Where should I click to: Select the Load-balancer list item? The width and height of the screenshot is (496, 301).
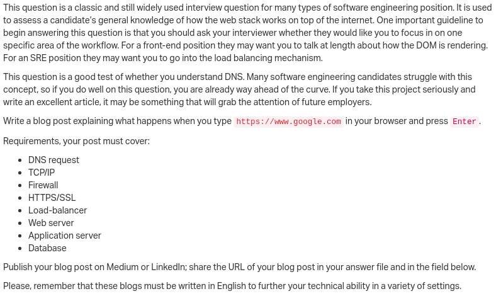[x=57, y=210]
